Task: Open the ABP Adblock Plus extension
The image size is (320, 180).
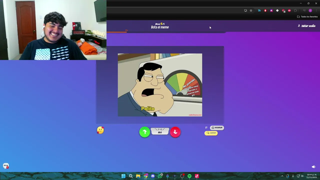Action: click(289, 10)
